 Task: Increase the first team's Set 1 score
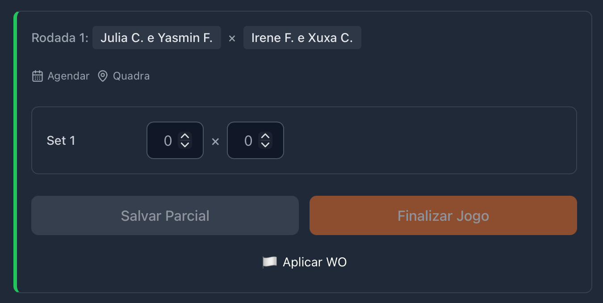185,136
